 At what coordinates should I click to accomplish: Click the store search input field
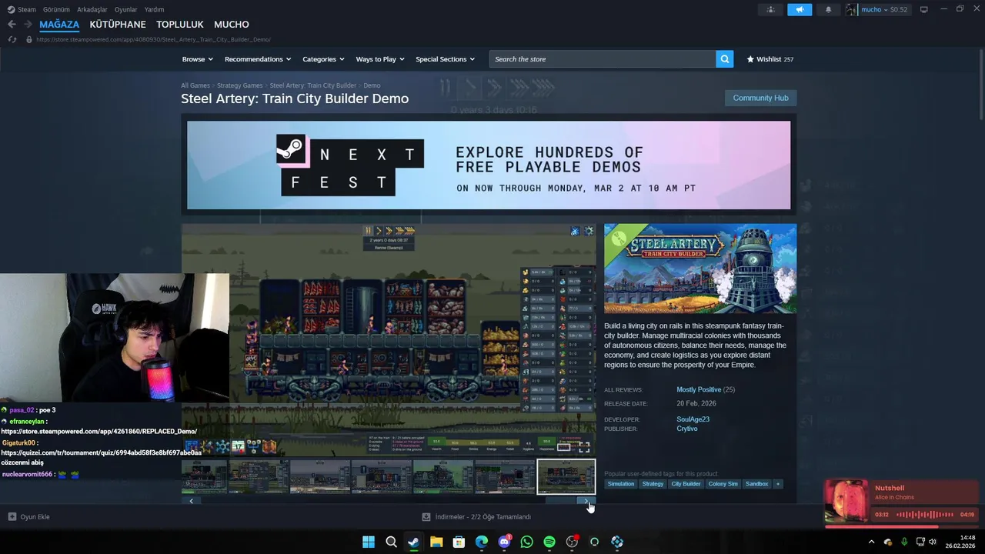pos(603,59)
